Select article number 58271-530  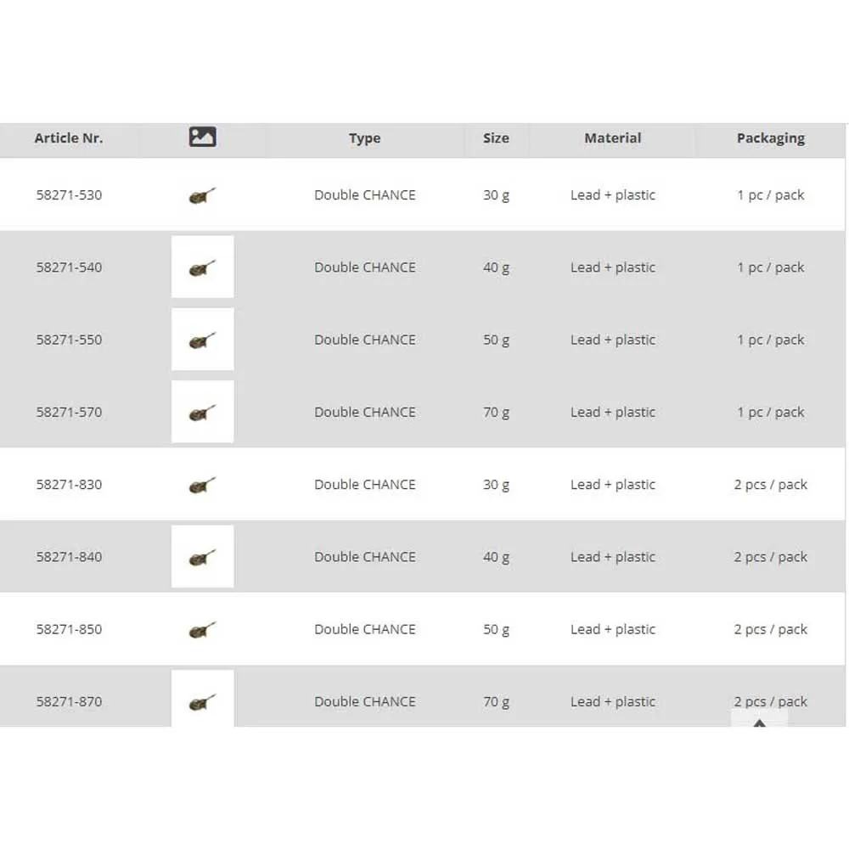69,195
